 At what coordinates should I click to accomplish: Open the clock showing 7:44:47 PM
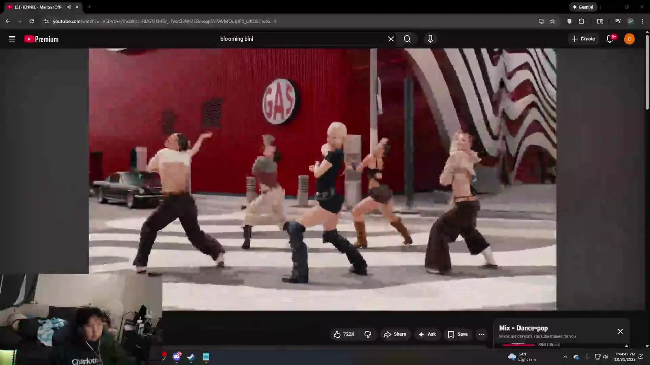click(625, 357)
